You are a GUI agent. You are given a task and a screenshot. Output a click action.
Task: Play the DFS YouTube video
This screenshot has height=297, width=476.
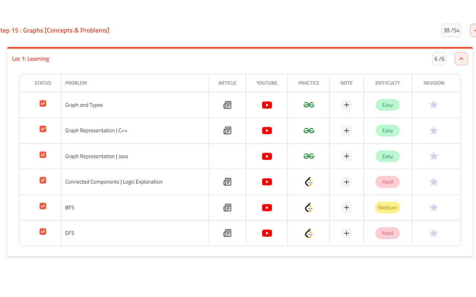267,233
